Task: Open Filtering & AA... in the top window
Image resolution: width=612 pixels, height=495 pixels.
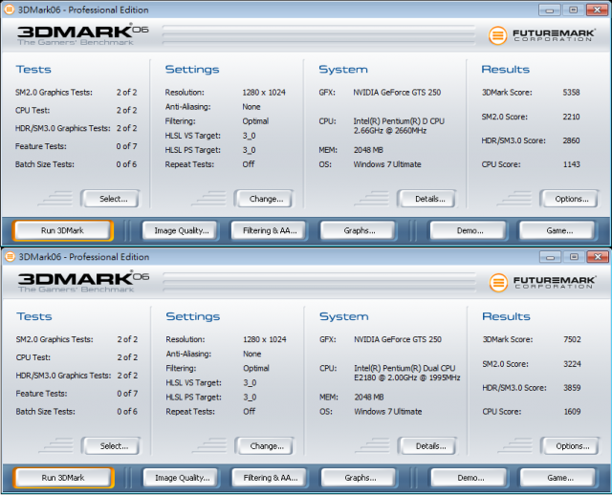Action: 270,230
